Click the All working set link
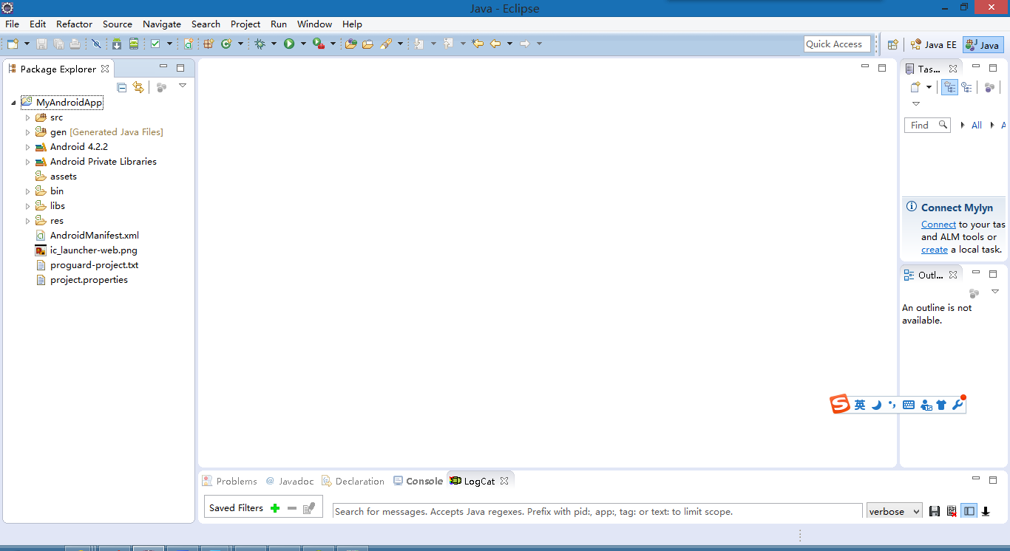 pos(977,126)
